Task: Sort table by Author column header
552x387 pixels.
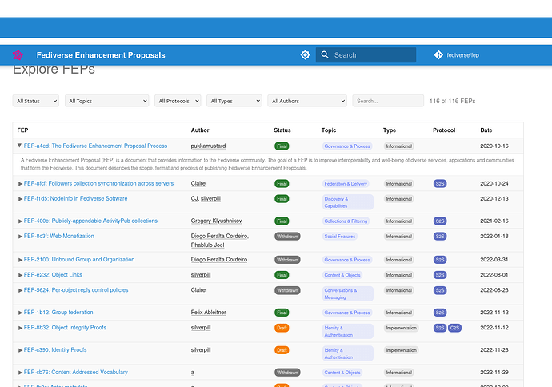Action: click(200, 130)
